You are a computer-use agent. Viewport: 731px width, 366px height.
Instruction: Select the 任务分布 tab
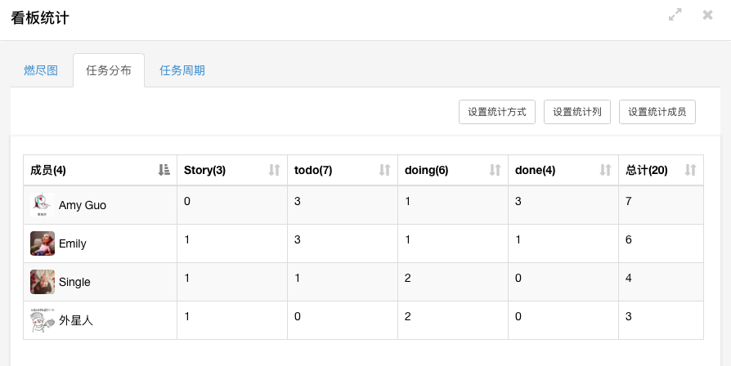click(x=109, y=70)
